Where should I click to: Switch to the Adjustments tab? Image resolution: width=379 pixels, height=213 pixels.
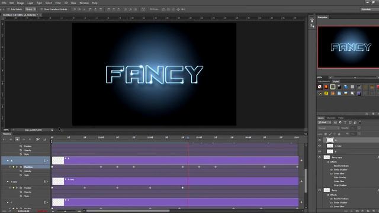(x=324, y=82)
